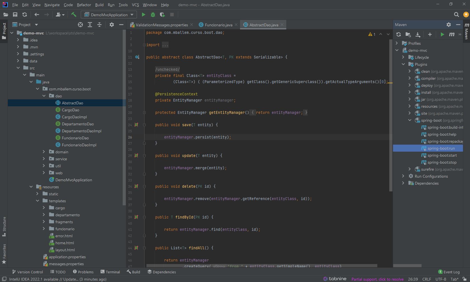470x282 pixels.
Task: Open the Refactor menu
Action: point(84,5)
